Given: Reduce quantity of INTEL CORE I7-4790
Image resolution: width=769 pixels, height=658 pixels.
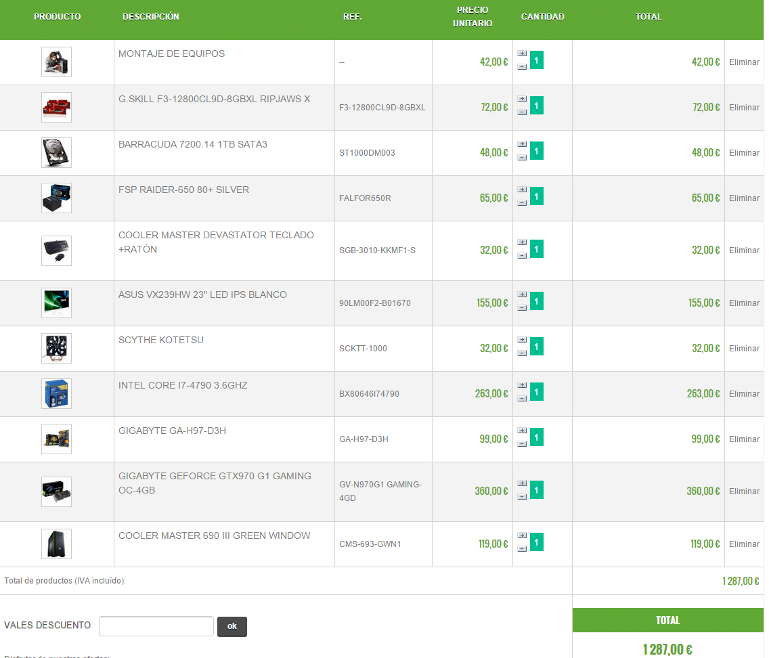Looking at the screenshot, I should (x=522, y=399).
